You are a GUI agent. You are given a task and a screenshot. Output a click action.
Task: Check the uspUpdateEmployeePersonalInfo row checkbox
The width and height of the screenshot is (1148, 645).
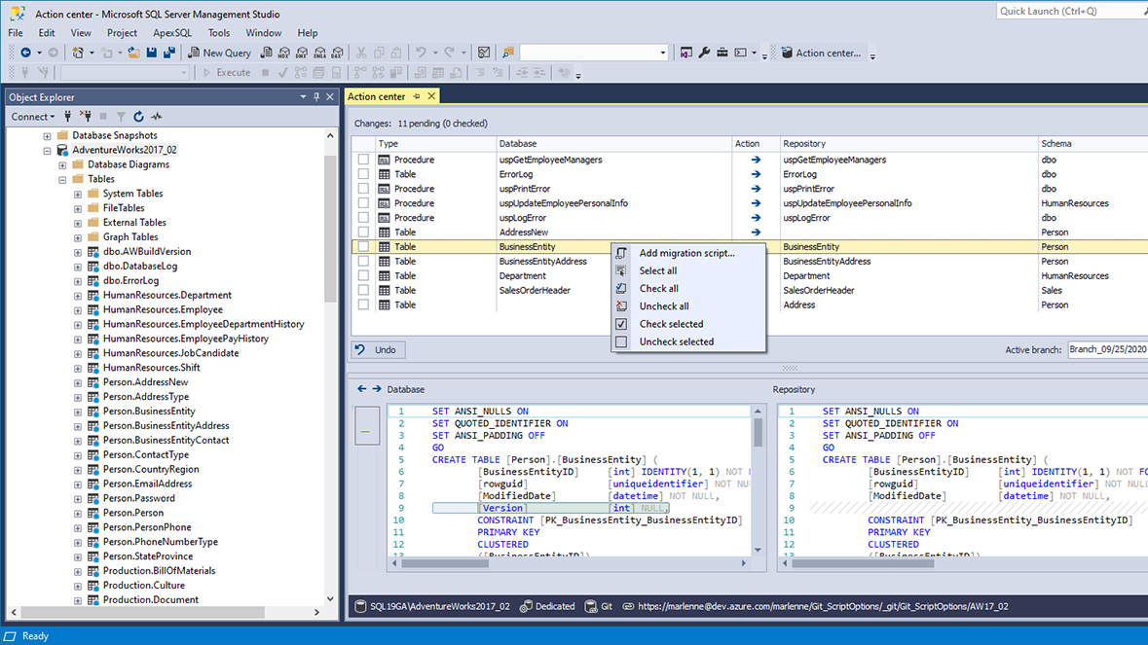tap(363, 203)
